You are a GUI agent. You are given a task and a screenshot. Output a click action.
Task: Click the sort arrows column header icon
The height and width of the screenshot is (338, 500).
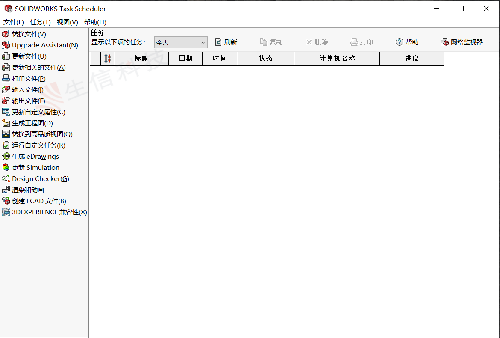tap(107, 59)
